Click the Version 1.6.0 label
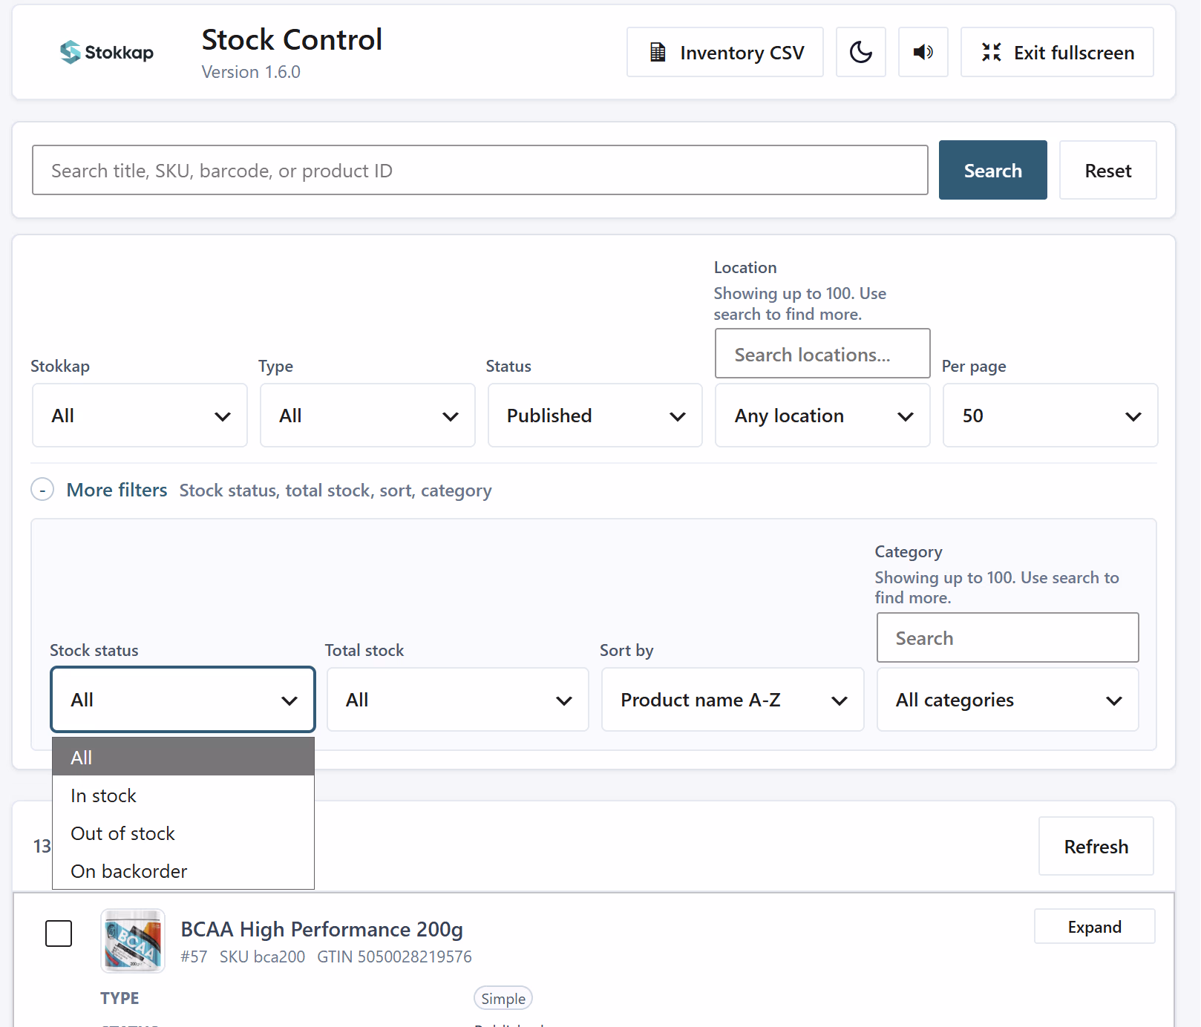 [x=251, y=72]
